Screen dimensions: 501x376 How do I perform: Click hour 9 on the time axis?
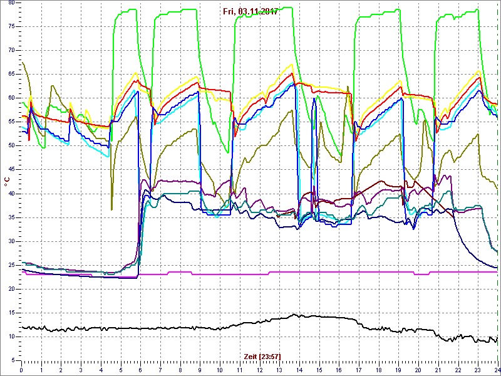point(200,369)
